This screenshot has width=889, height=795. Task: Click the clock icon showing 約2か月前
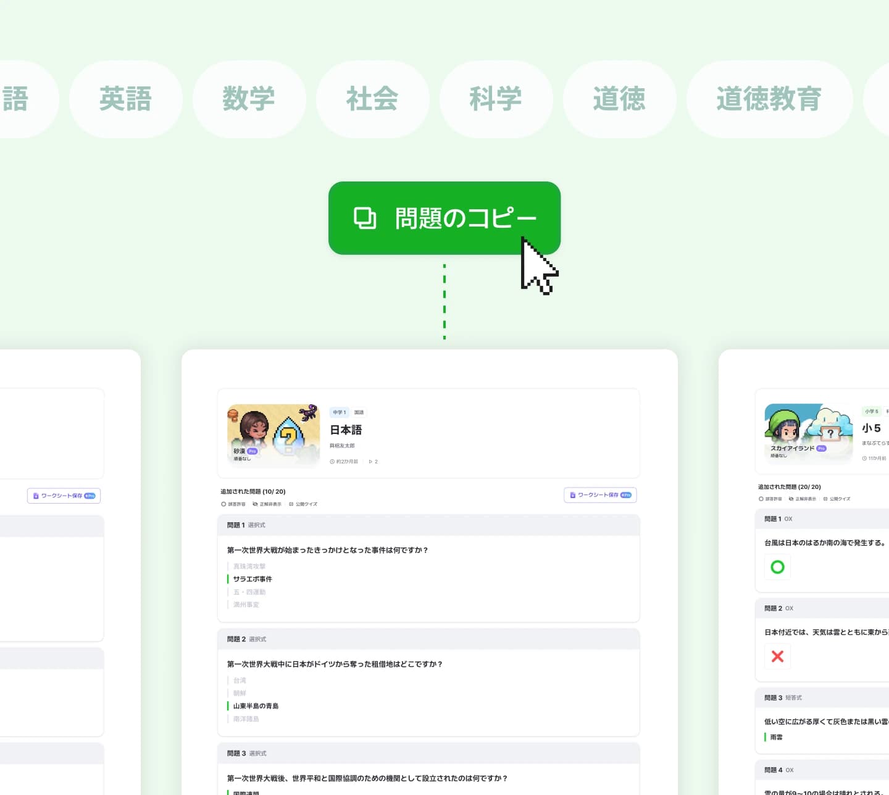tap(332, 461)
